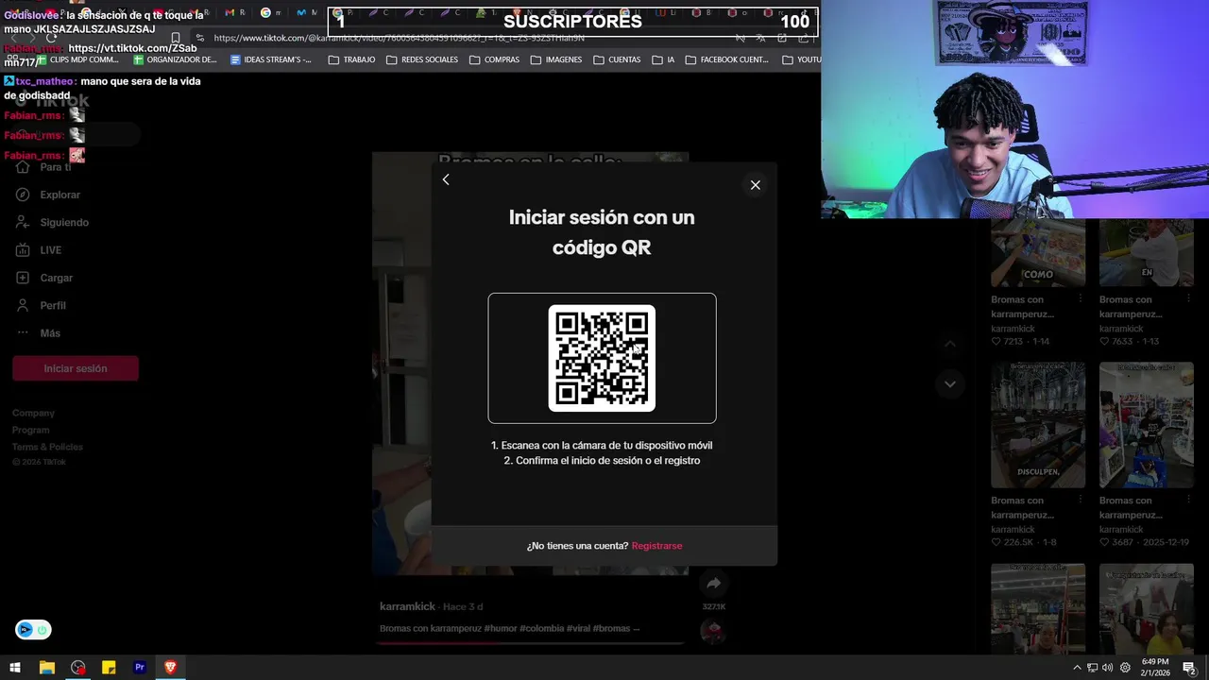Open options menu for 7213 likes video

(1081, 299)
